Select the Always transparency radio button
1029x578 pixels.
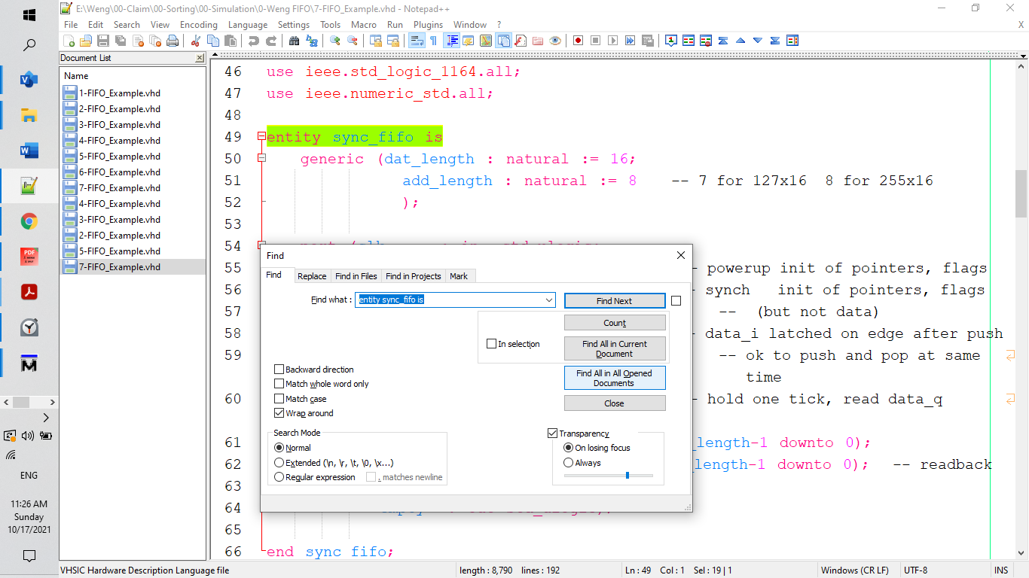click(x=569, y=463)
